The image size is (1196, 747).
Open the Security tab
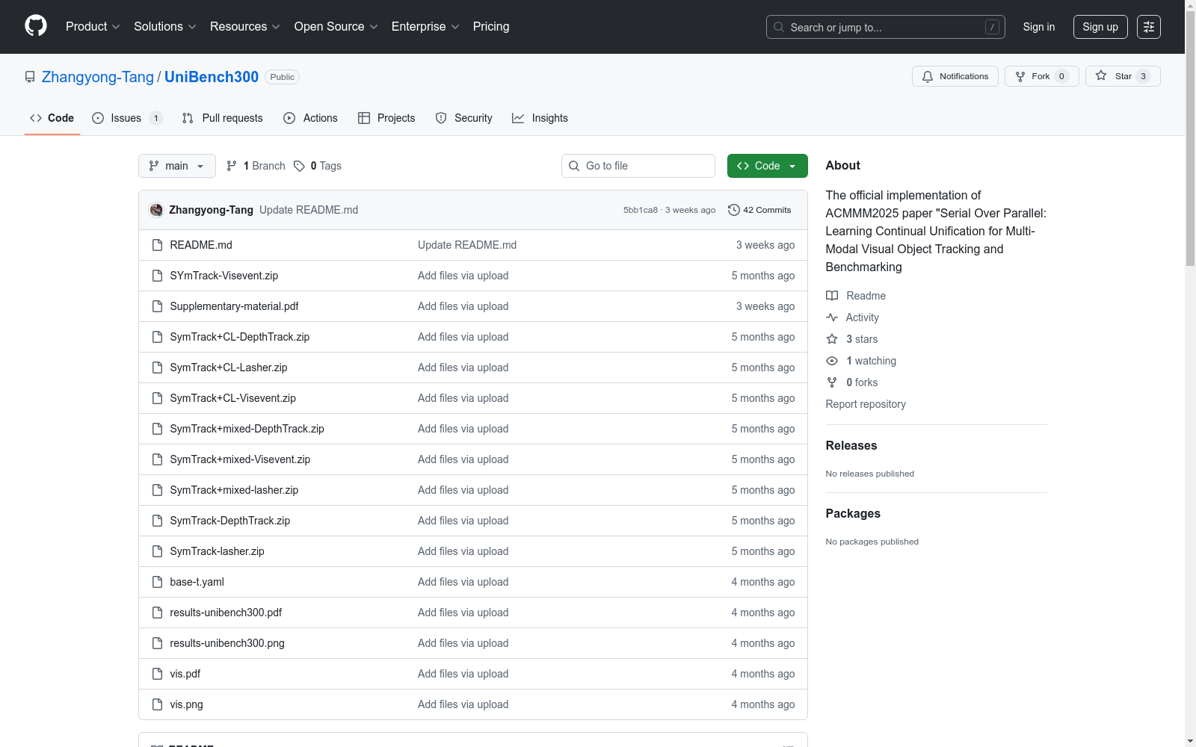tap(464, 118)
